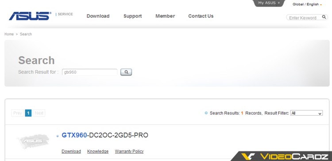Viewport: 332px width, 161px height.
Task: Open the Download link under GTX960 result
Action: click(x=71, y=151)
